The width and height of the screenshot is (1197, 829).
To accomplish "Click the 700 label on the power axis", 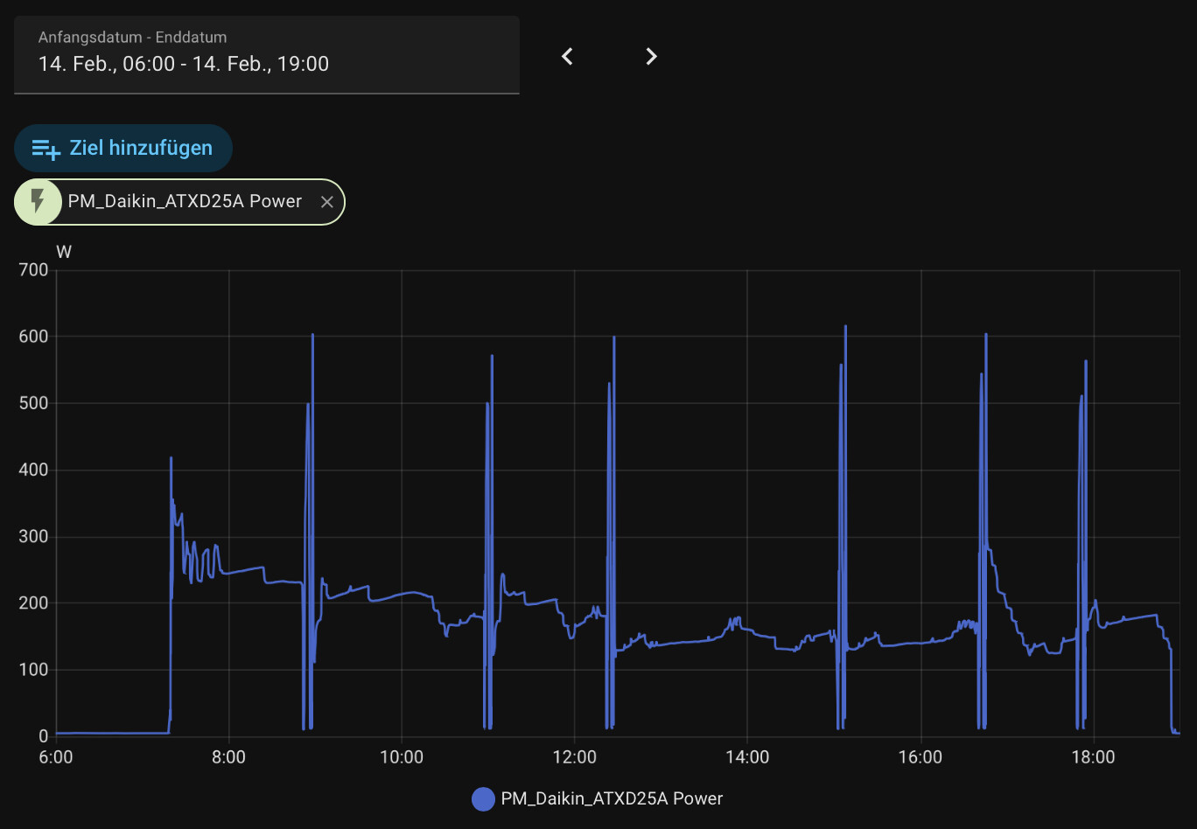I will (33, 270).
